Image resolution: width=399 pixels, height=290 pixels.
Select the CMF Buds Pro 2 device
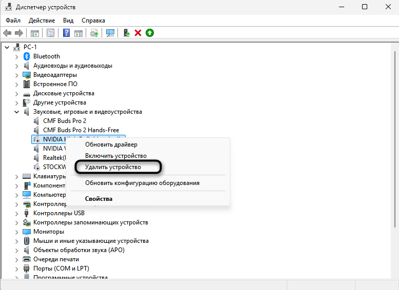coord(65,121)
